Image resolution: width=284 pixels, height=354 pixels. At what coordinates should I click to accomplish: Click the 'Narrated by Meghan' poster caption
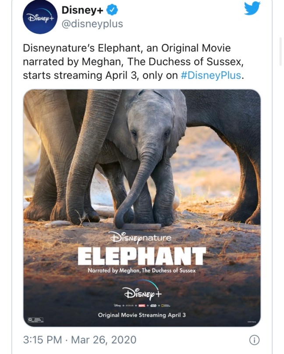click(x=142, y=271)
